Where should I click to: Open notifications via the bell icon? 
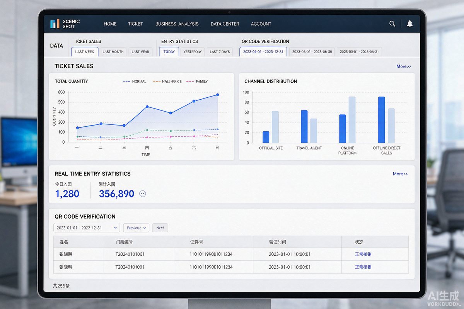tap(410, 24)
